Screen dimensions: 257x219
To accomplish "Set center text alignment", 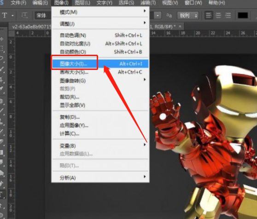I will coord(218,15).
